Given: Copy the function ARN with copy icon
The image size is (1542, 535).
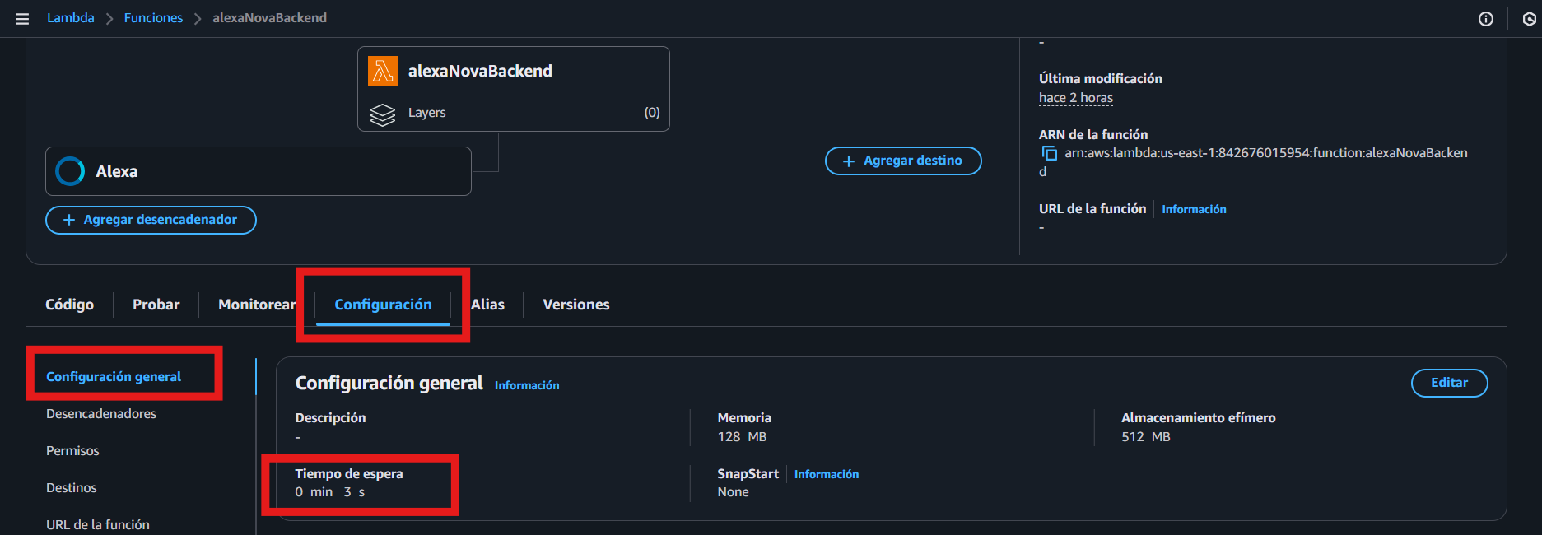Looking at the screenshot, I should tap(1049, 153).
